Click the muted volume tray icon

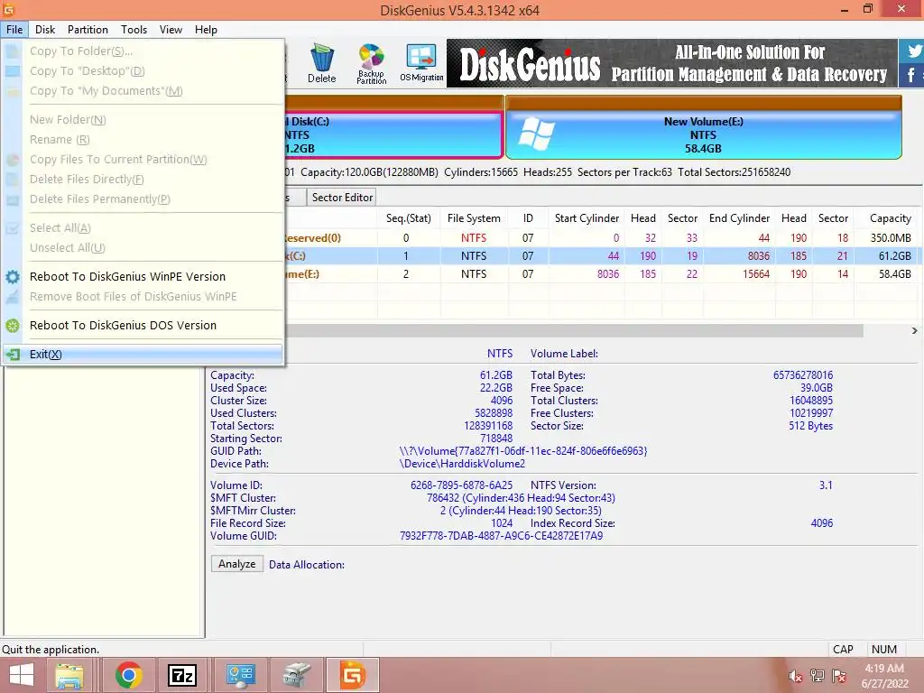click(x=796, y=676)
